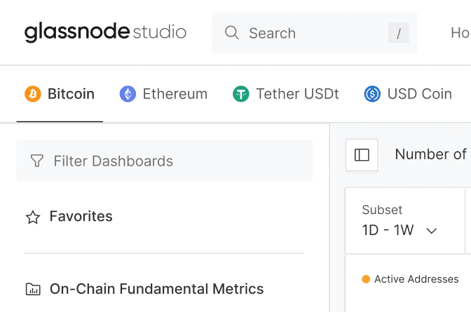Click the glassnode studio logo
This screenshot has height=312, width=471.
click(105, 32)
